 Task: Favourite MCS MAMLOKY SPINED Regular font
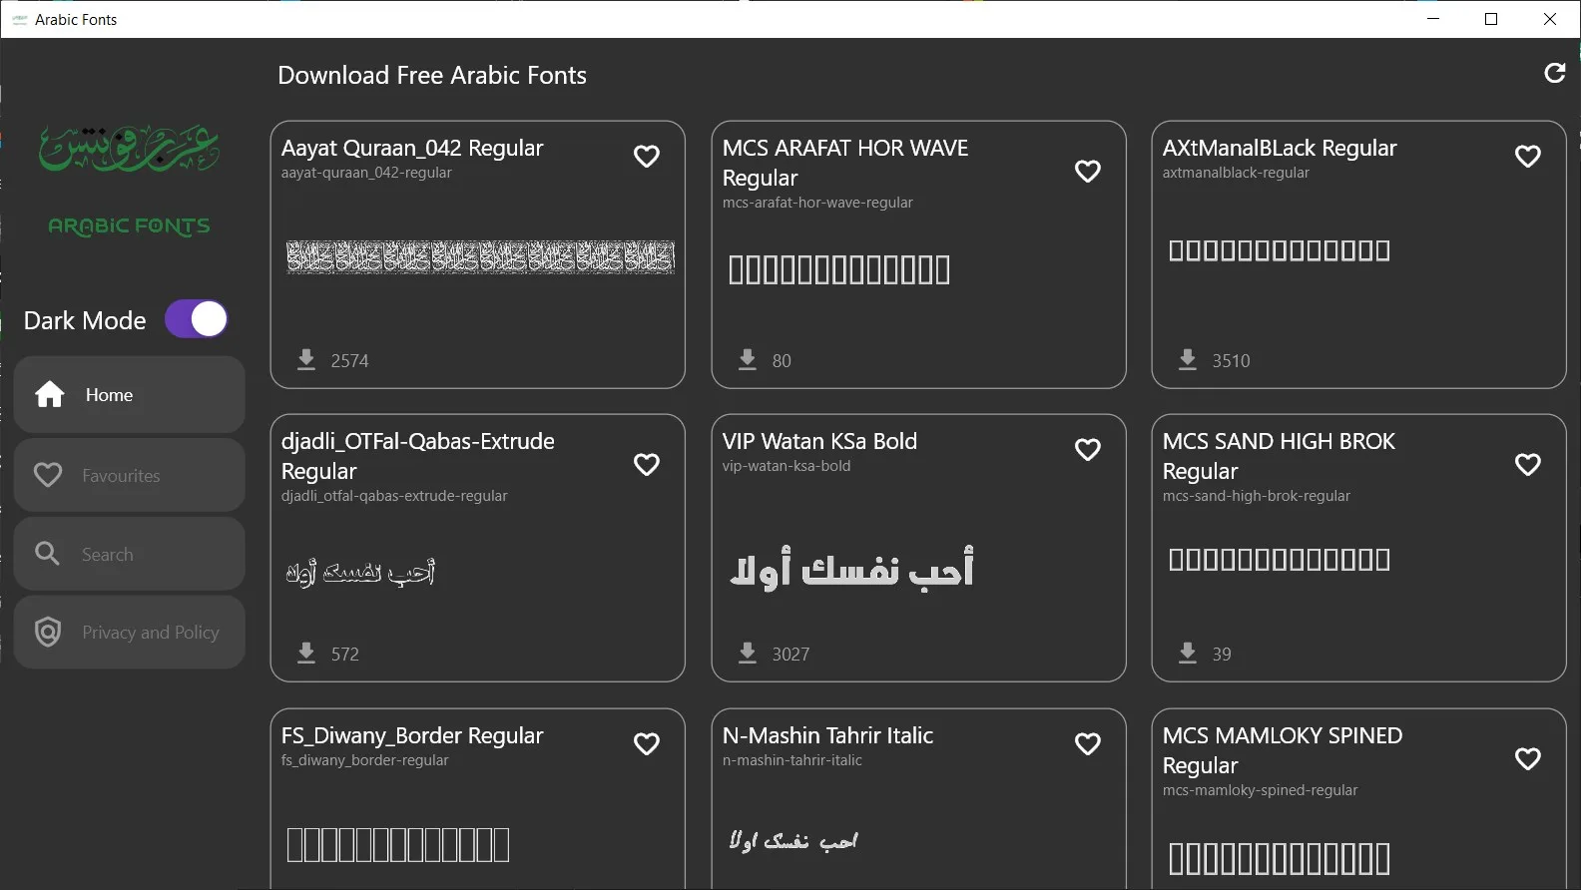coord(1528,758)
